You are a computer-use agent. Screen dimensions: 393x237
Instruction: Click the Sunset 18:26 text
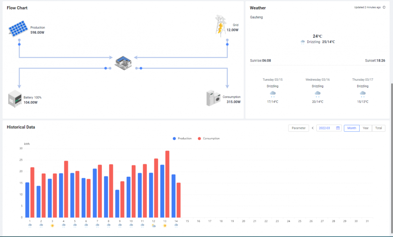(x=375, y=60)
